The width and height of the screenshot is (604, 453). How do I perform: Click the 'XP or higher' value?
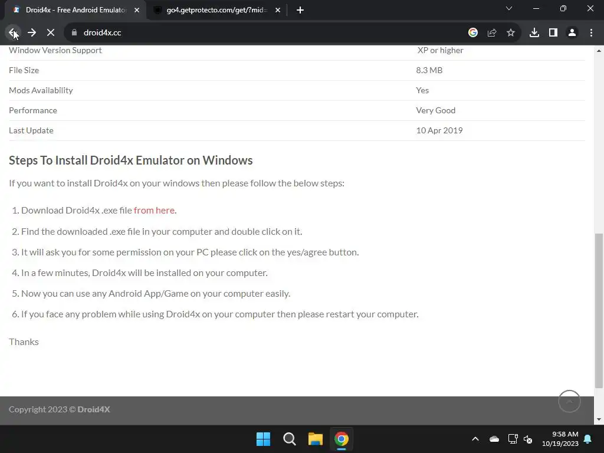tap(440, 50)
